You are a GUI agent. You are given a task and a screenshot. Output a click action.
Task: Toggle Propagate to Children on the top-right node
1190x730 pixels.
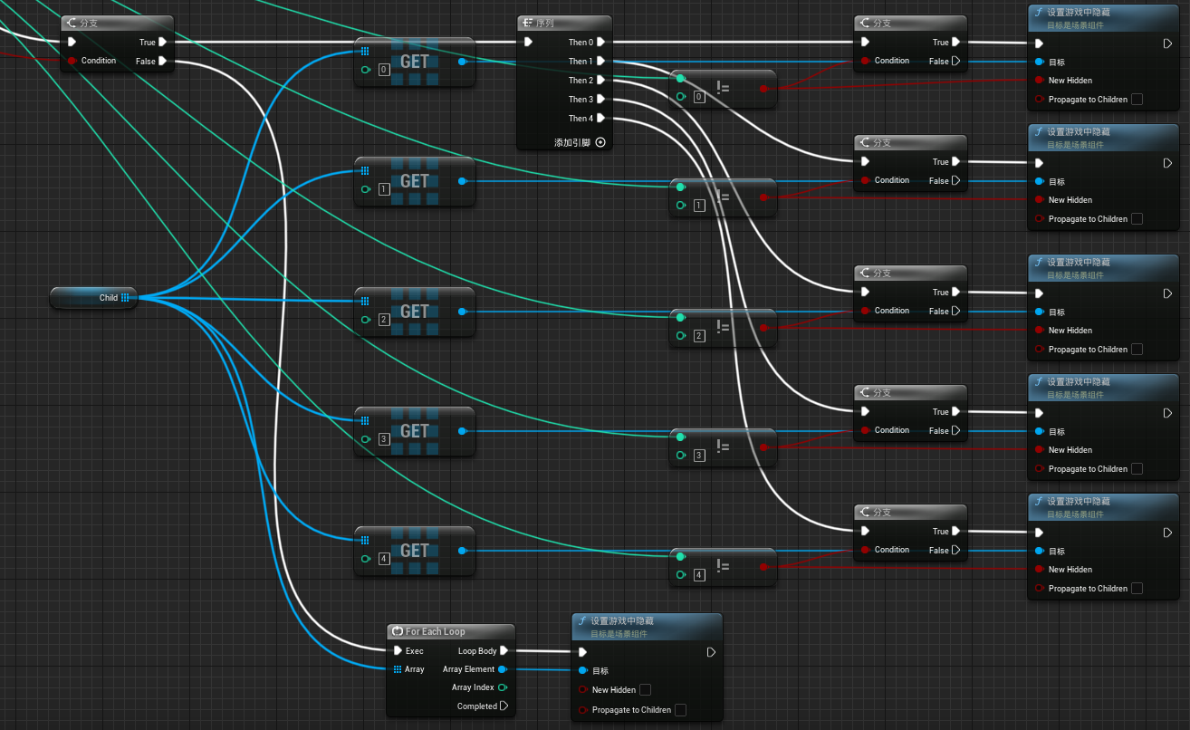[x=1137, y=100]
